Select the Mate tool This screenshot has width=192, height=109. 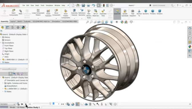coord(21,12)
